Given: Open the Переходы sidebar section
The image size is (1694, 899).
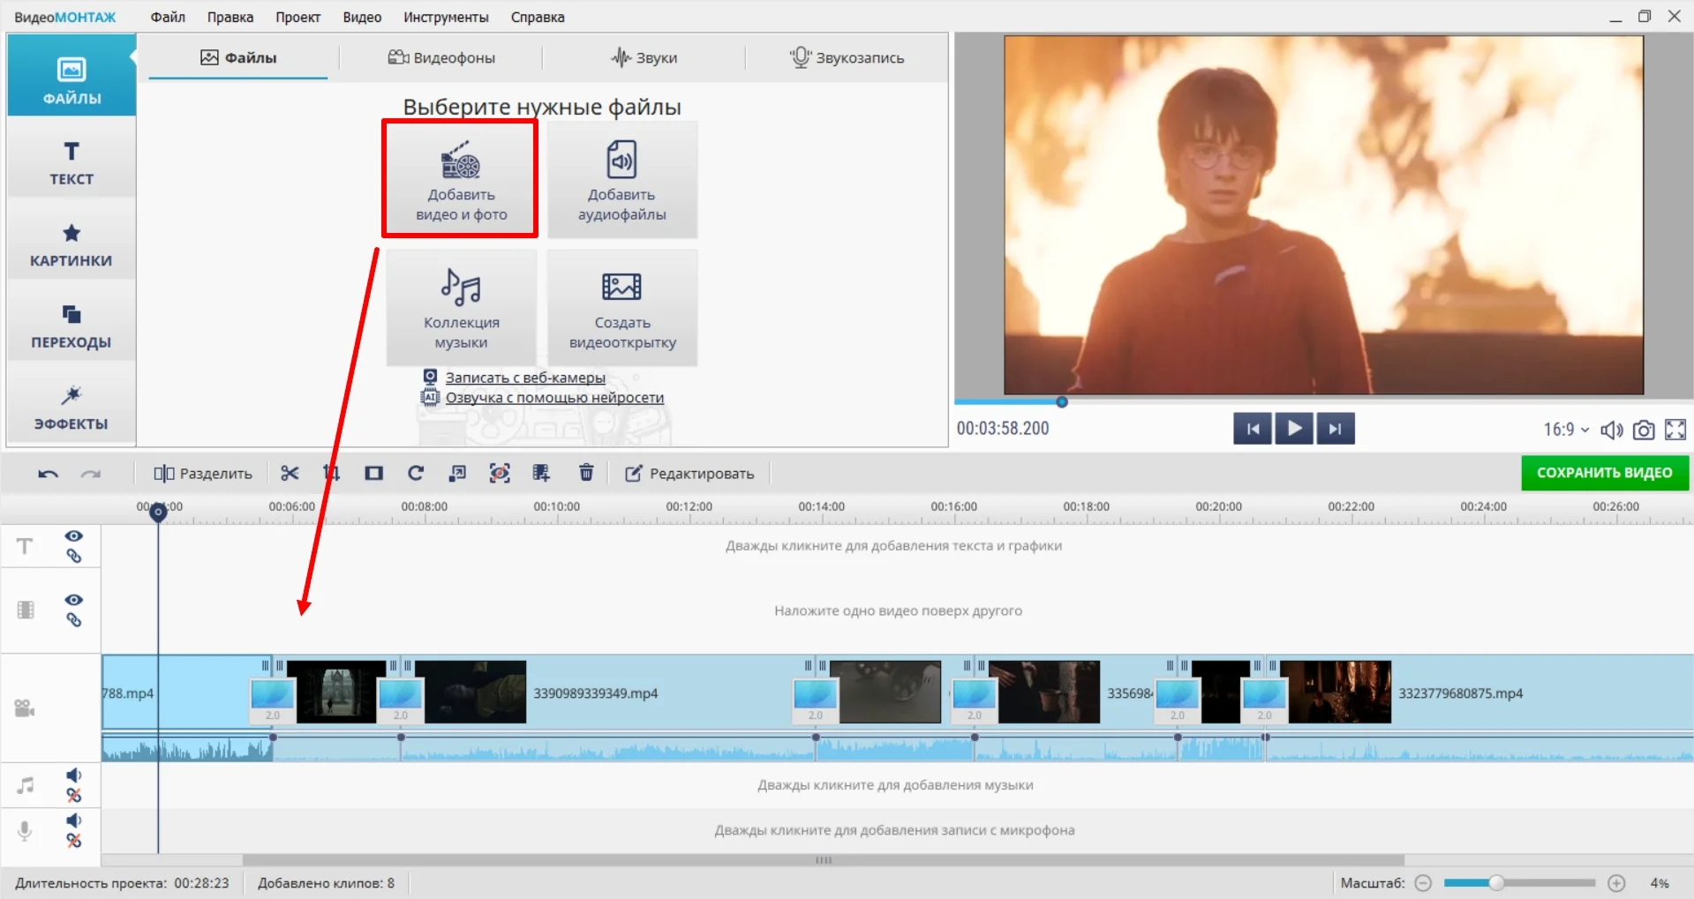Looking at the screenshot, I should point(72,326).
